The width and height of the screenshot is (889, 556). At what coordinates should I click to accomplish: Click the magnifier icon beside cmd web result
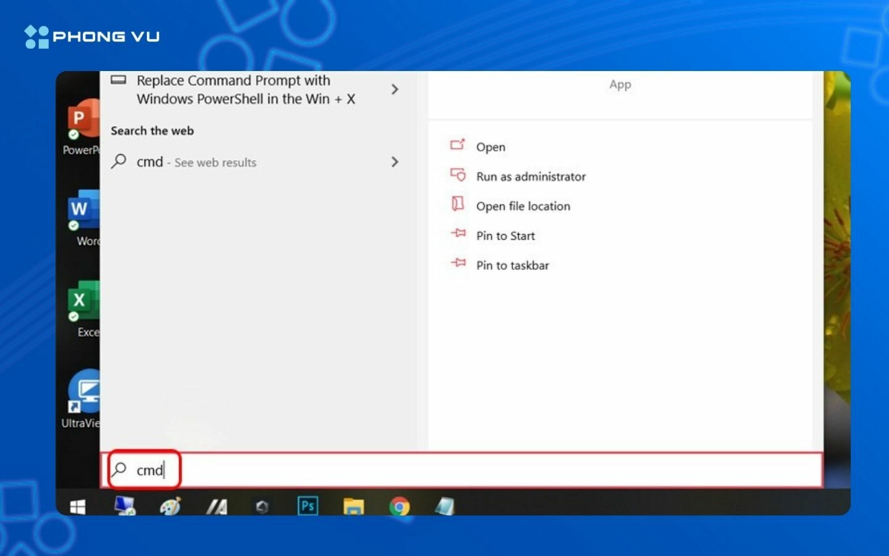(x=119, y=162)
